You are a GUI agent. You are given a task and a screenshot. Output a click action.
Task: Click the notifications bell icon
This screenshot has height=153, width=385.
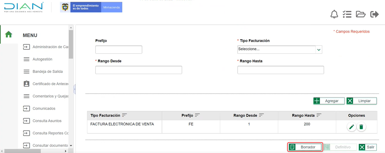[334, 14]
